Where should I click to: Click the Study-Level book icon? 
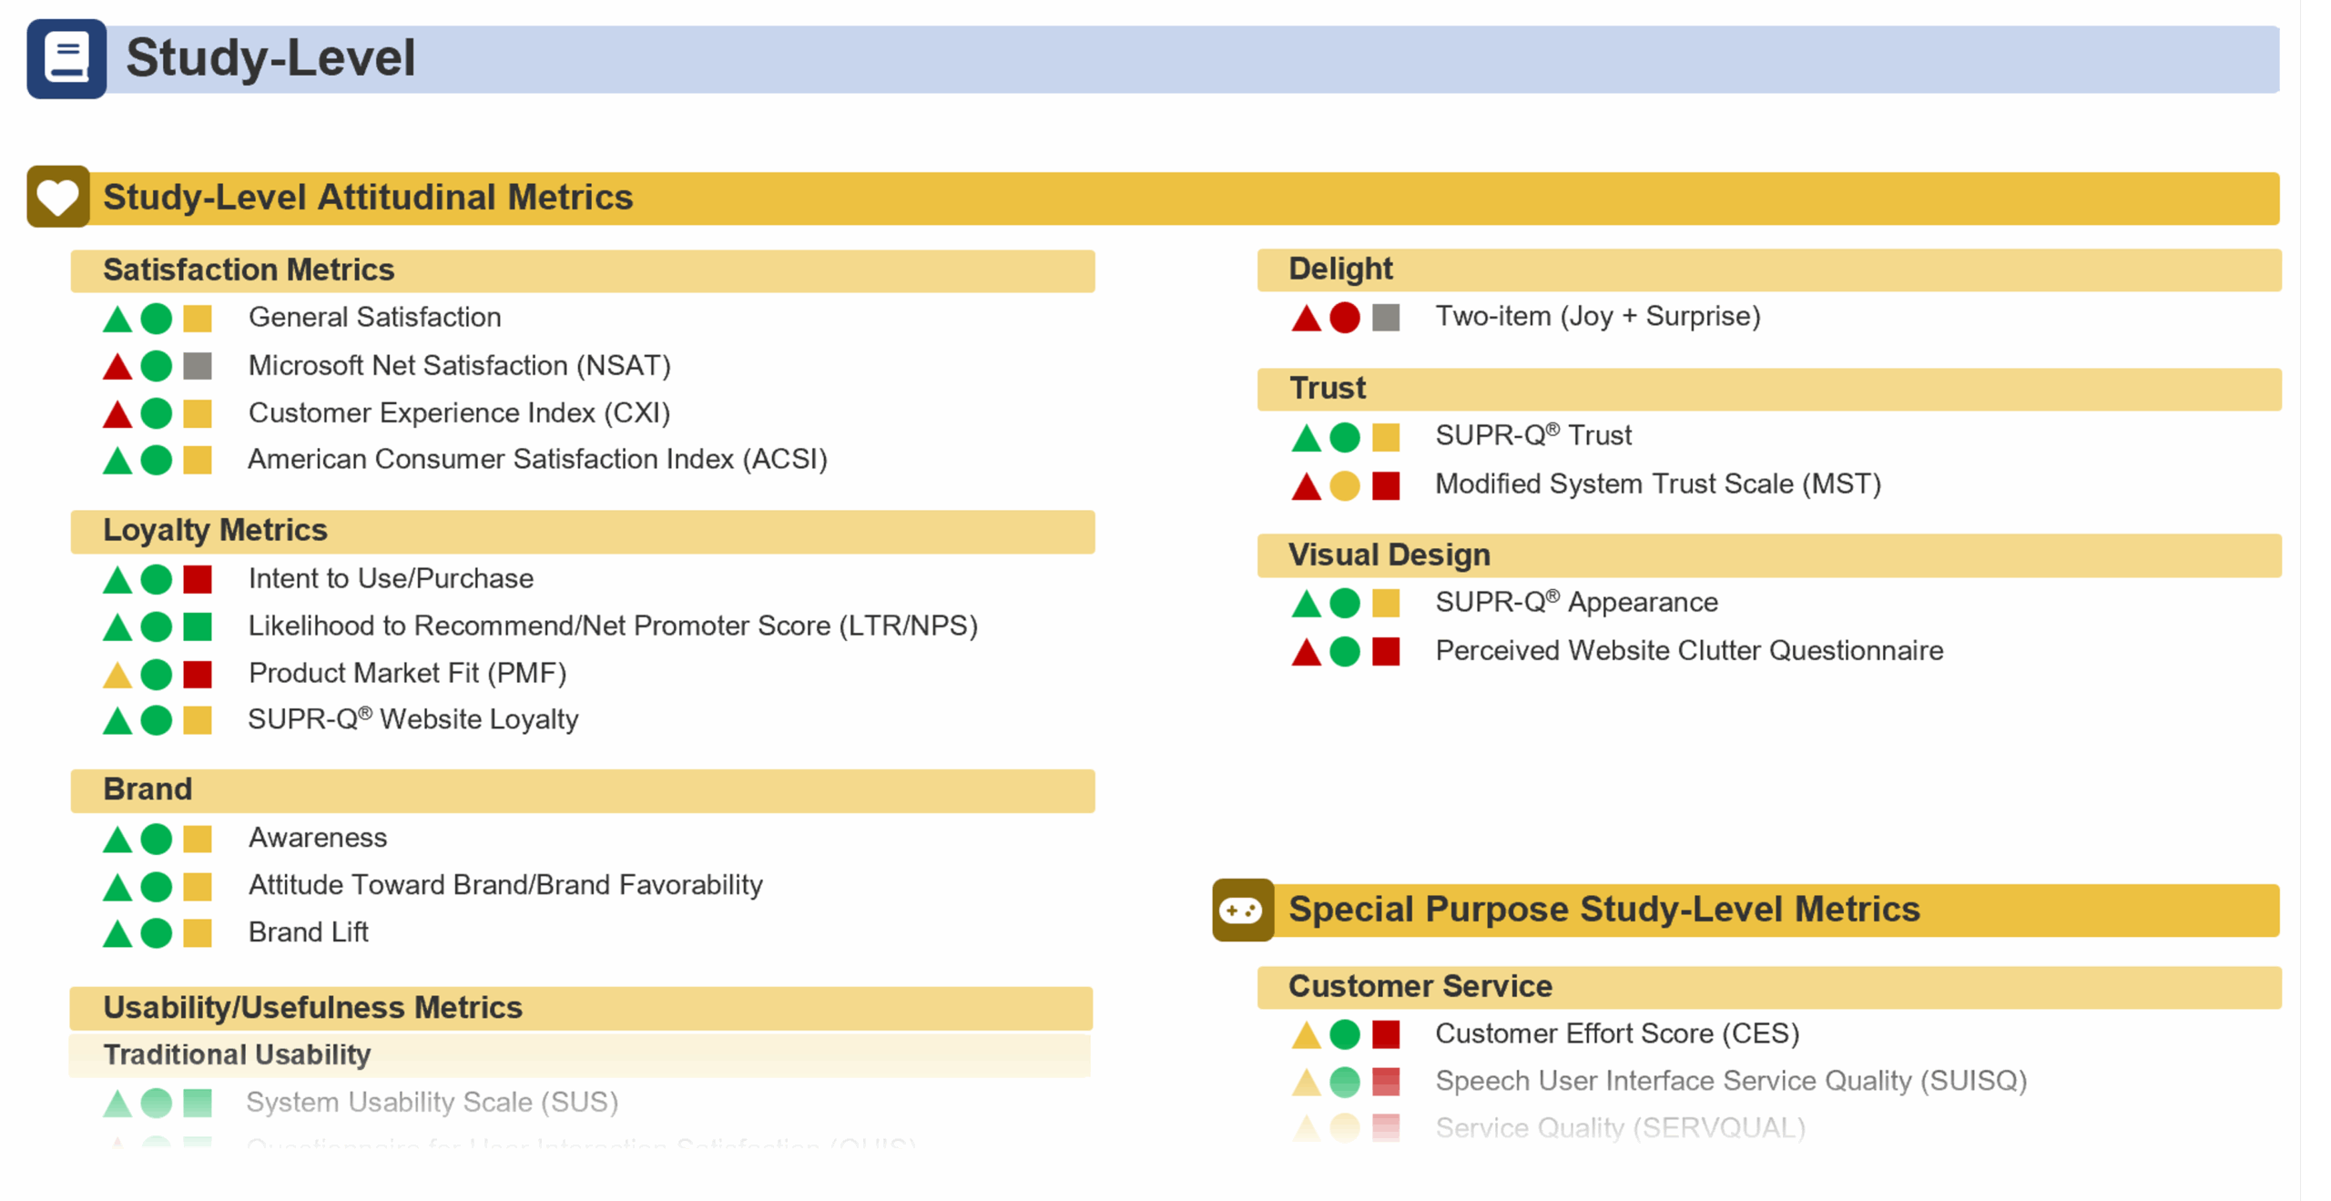66,59
